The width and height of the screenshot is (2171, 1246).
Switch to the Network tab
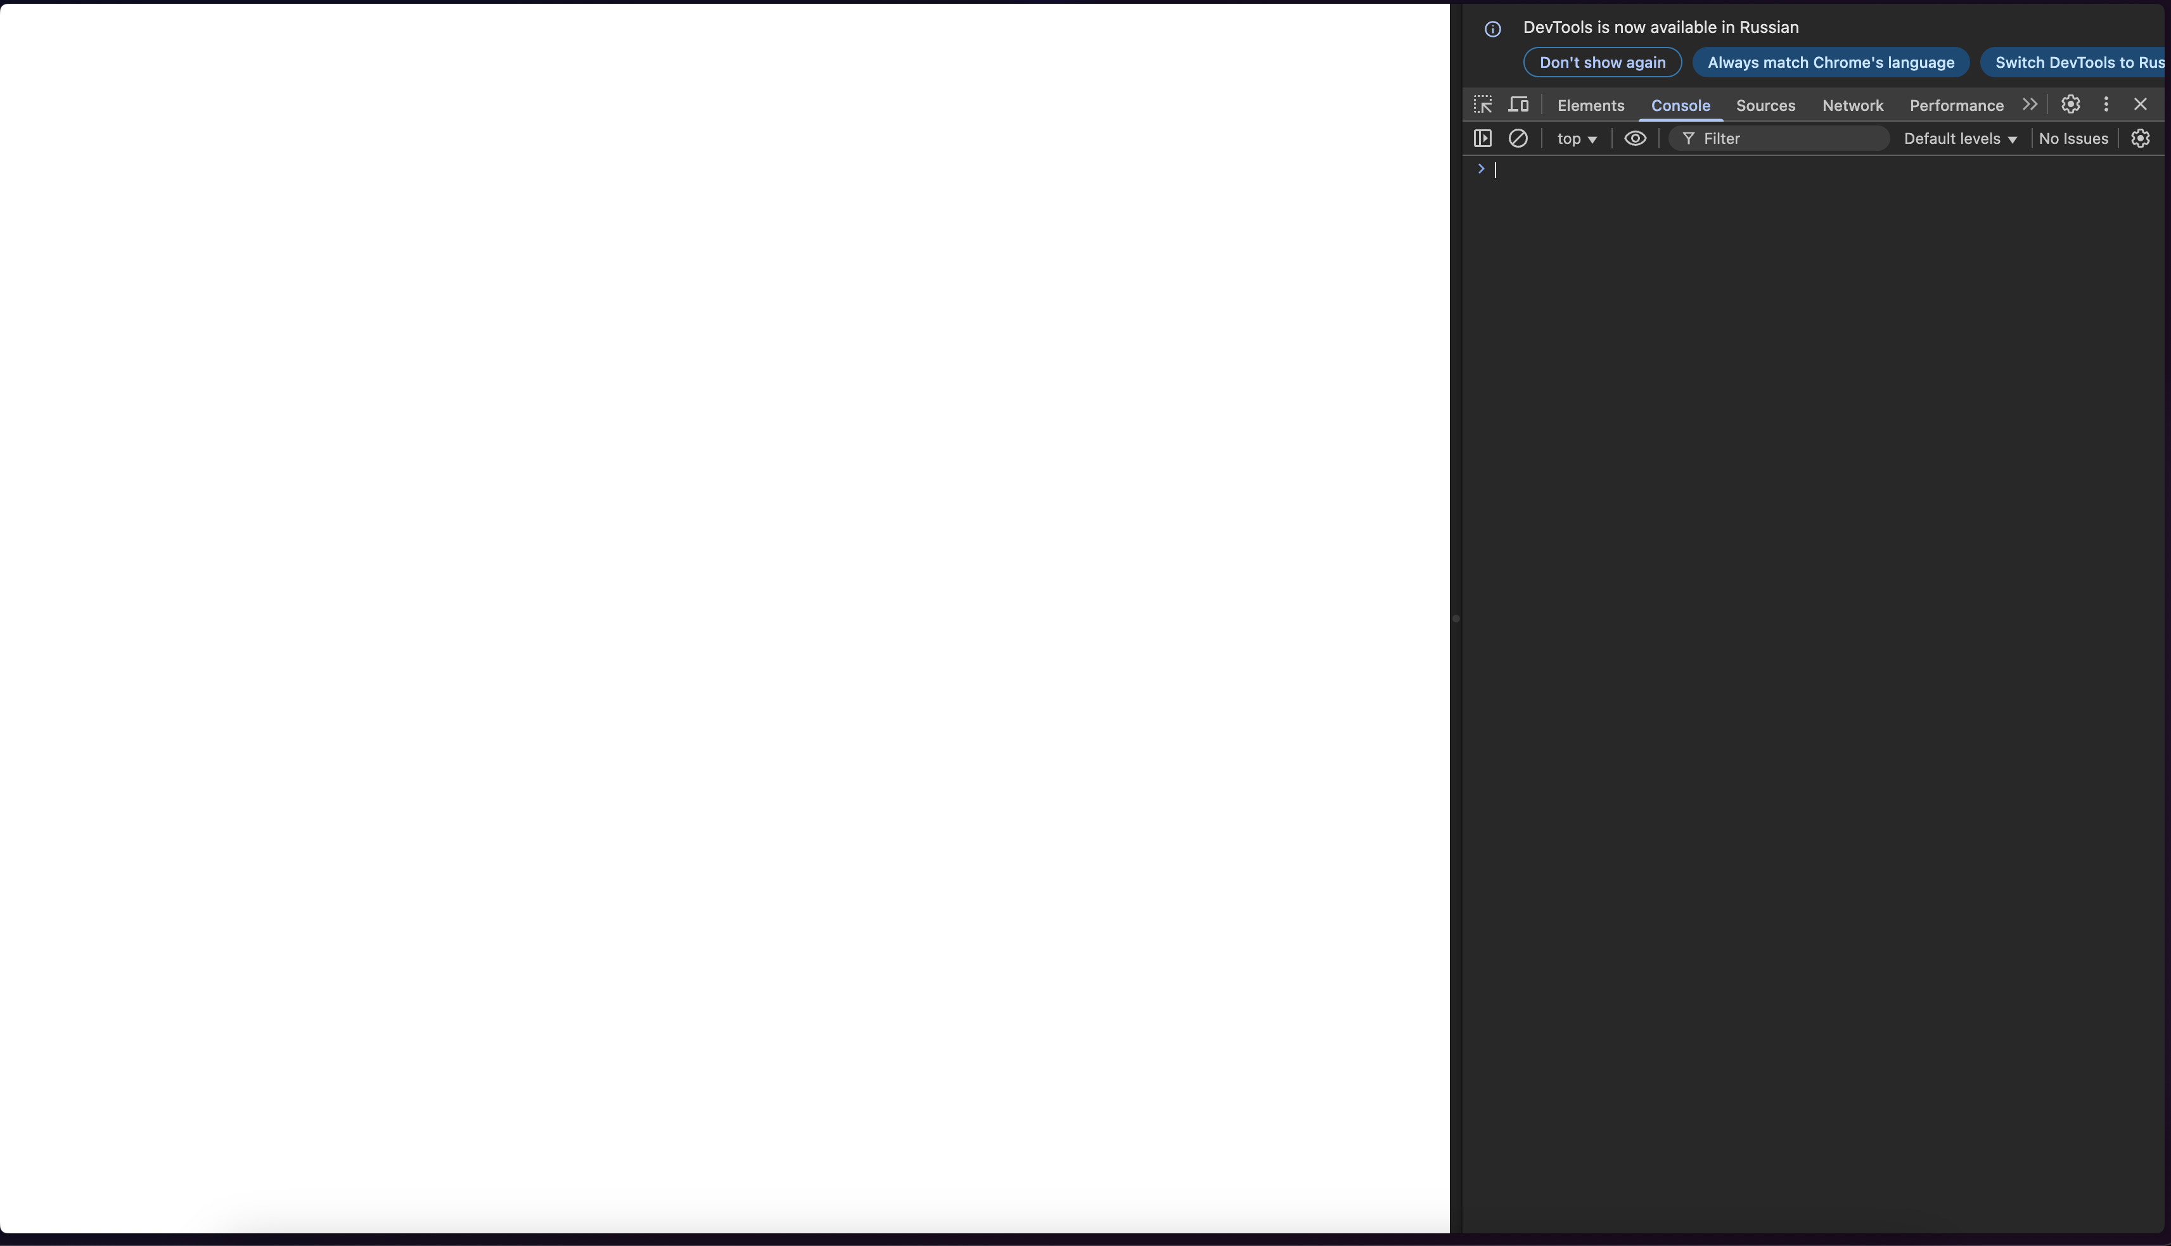[x=1852, y=105]
